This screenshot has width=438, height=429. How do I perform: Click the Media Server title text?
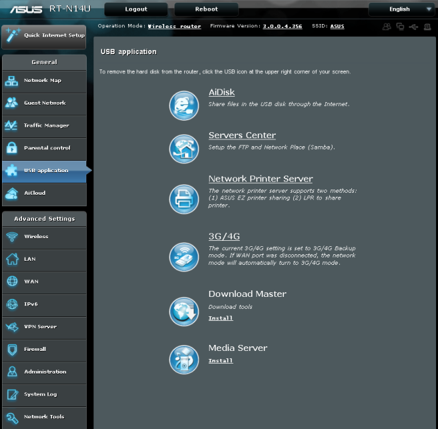[x=238, y=348]
